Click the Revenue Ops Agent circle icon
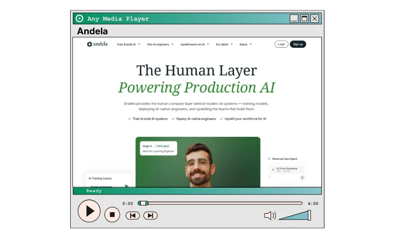This screenshot has width=416, height=234. click(x=269, y=159)
